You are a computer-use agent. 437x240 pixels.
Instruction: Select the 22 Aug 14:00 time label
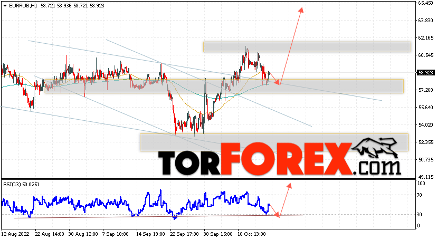pos(49,234)
